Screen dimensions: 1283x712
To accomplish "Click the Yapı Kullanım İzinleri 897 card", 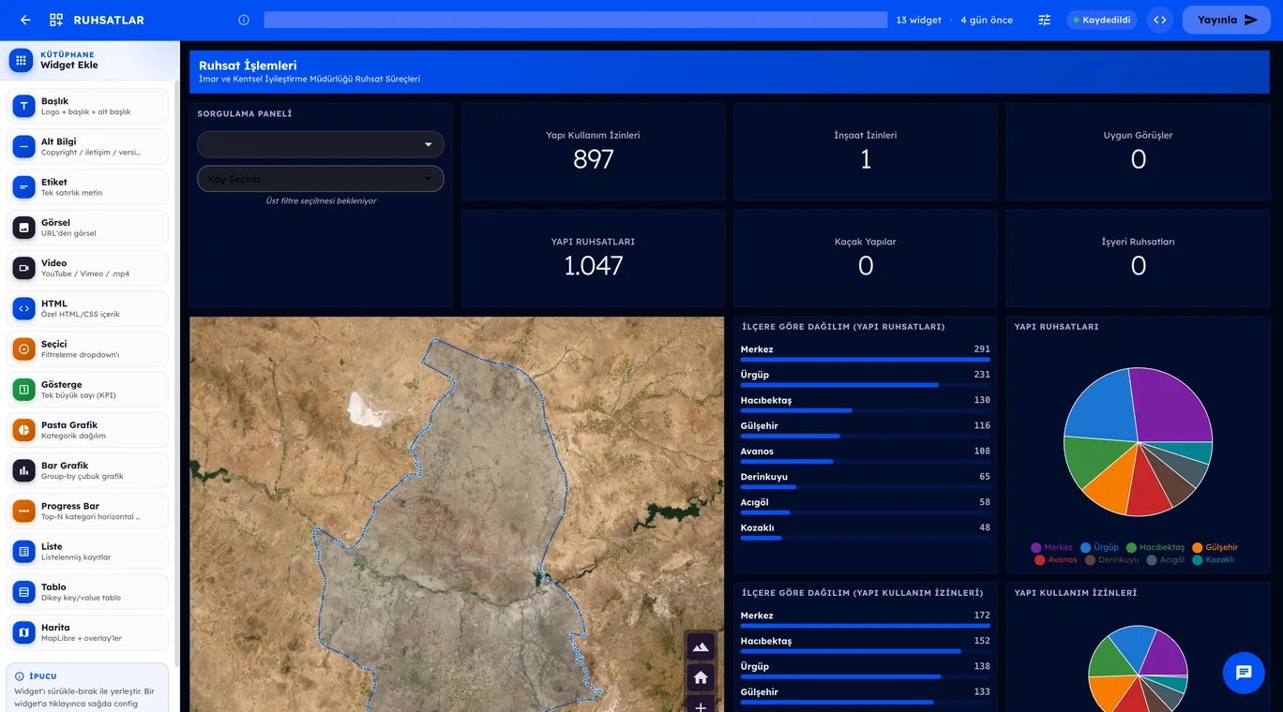I will pyautogui.click(x=593, y=152).
